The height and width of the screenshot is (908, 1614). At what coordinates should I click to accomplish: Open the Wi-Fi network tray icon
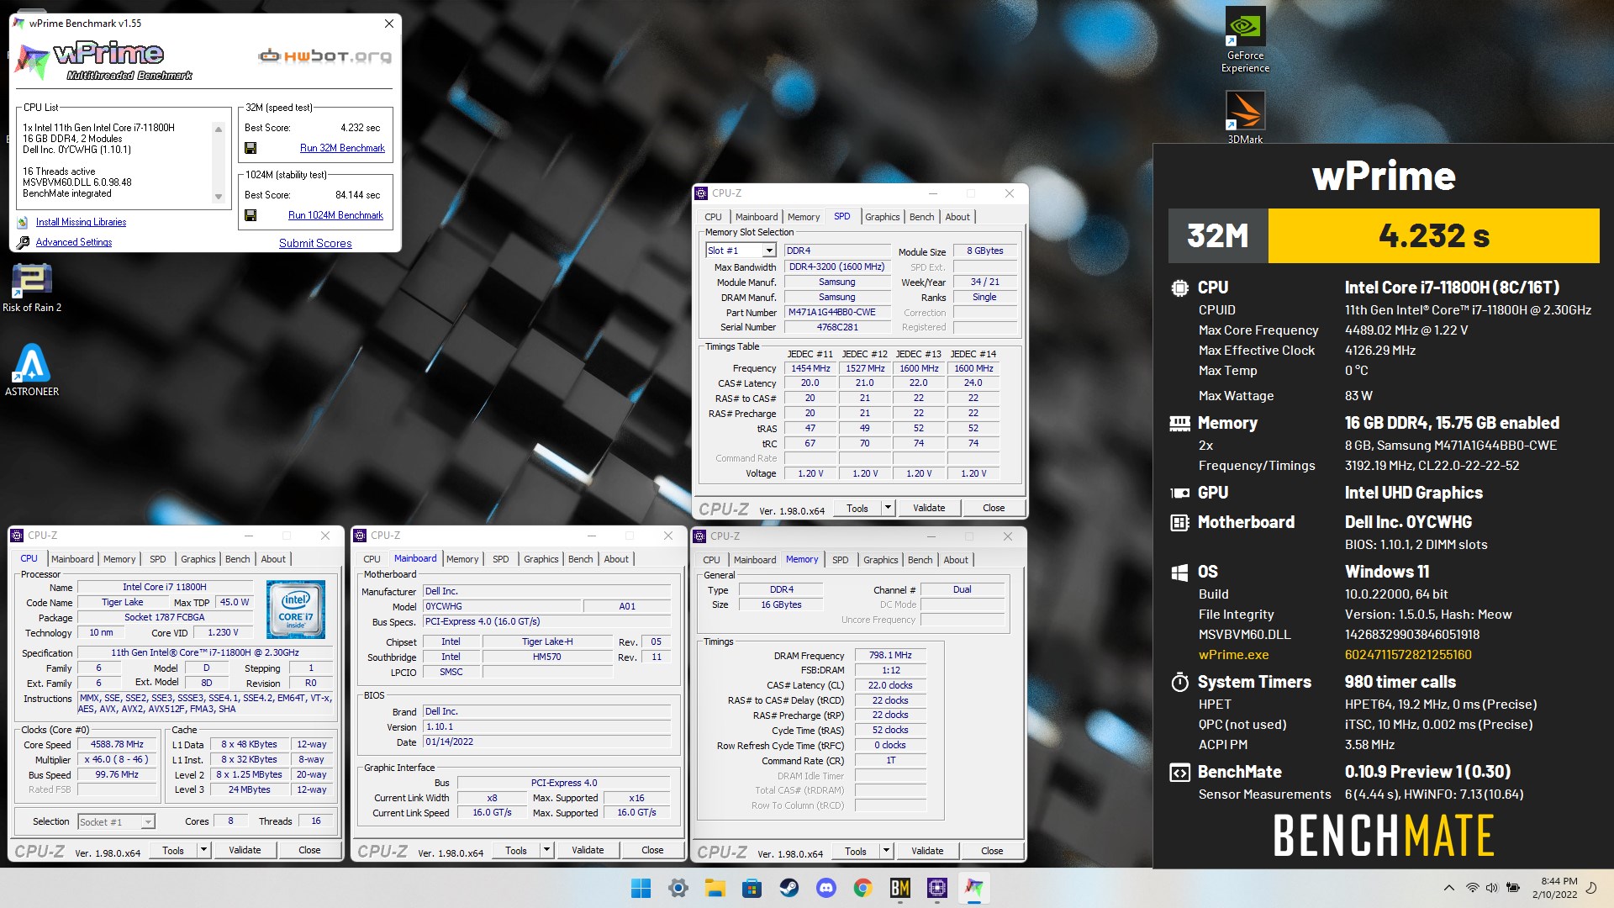1472,888
